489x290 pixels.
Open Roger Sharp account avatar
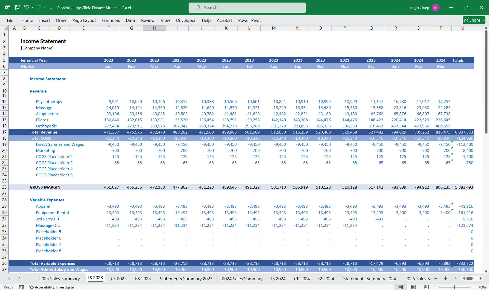[436, 8]
